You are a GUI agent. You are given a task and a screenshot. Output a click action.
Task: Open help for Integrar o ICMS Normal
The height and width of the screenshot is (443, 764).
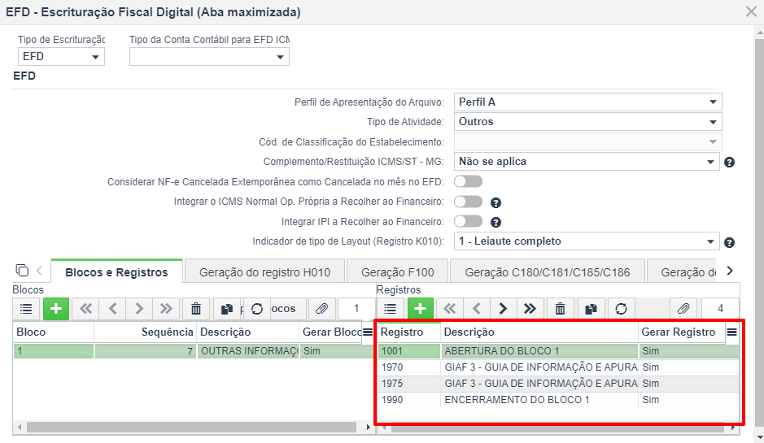pos(496,202)
